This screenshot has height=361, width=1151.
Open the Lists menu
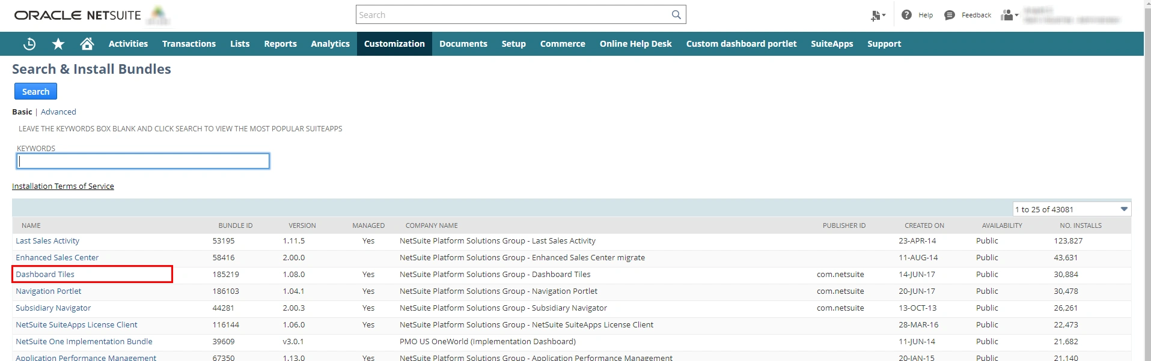240,44
